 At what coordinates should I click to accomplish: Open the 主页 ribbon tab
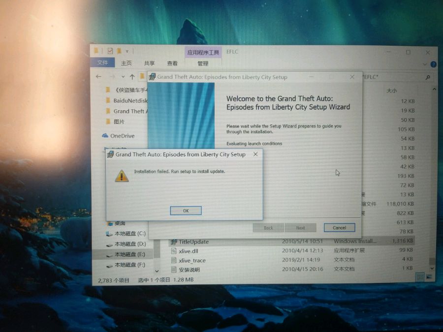click(127, 63)
